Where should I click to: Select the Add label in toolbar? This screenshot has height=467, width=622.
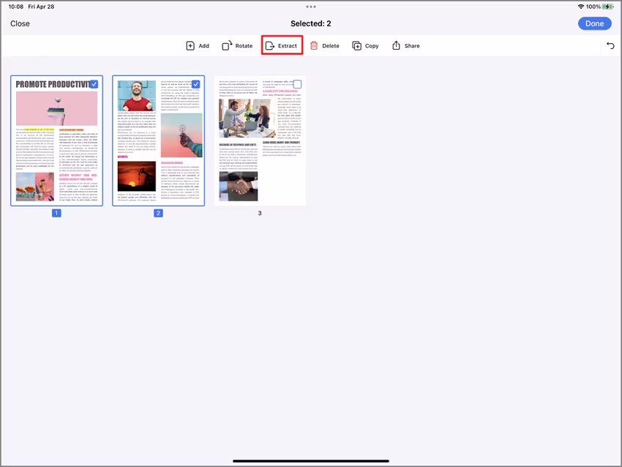point(204,45)
